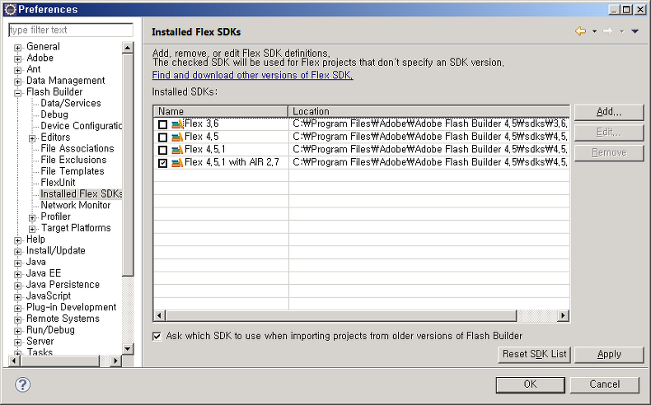Viewport: 651px width, 405px height.
Task: Click tree scroll up arrow
Action: point(128,48)
